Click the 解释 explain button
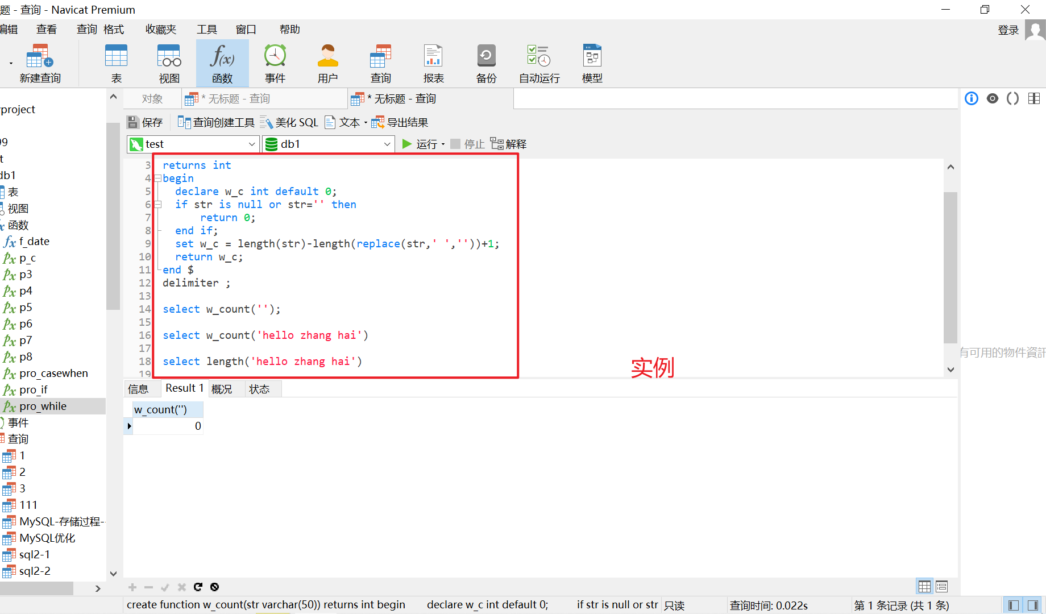 [x=508, y=144]
